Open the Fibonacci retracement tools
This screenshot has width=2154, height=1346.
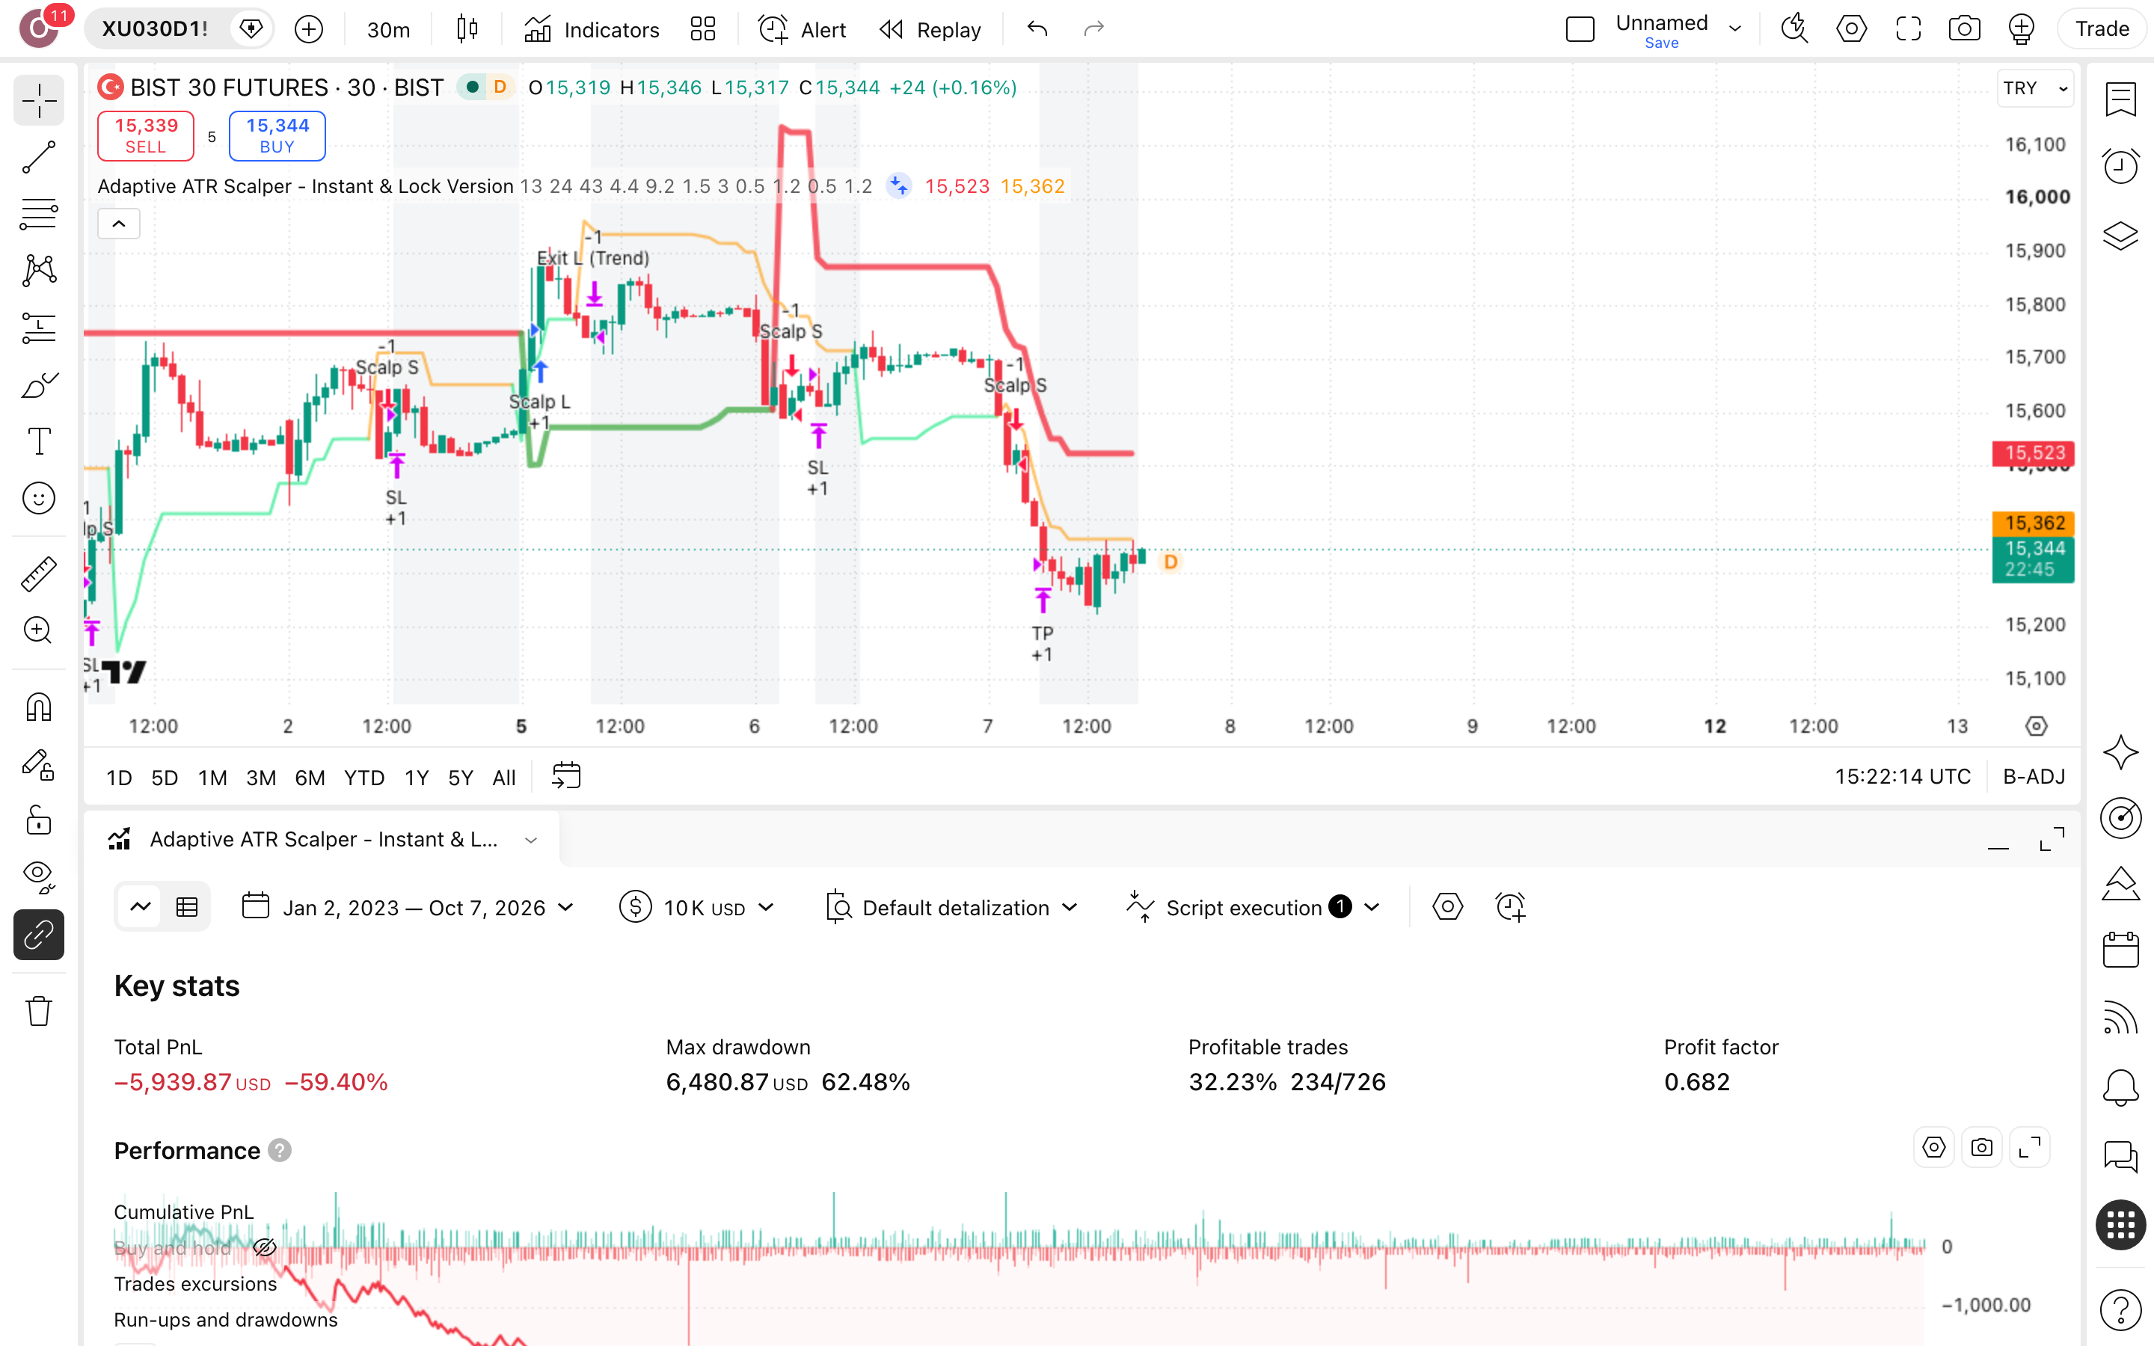[x=38, y=215]
